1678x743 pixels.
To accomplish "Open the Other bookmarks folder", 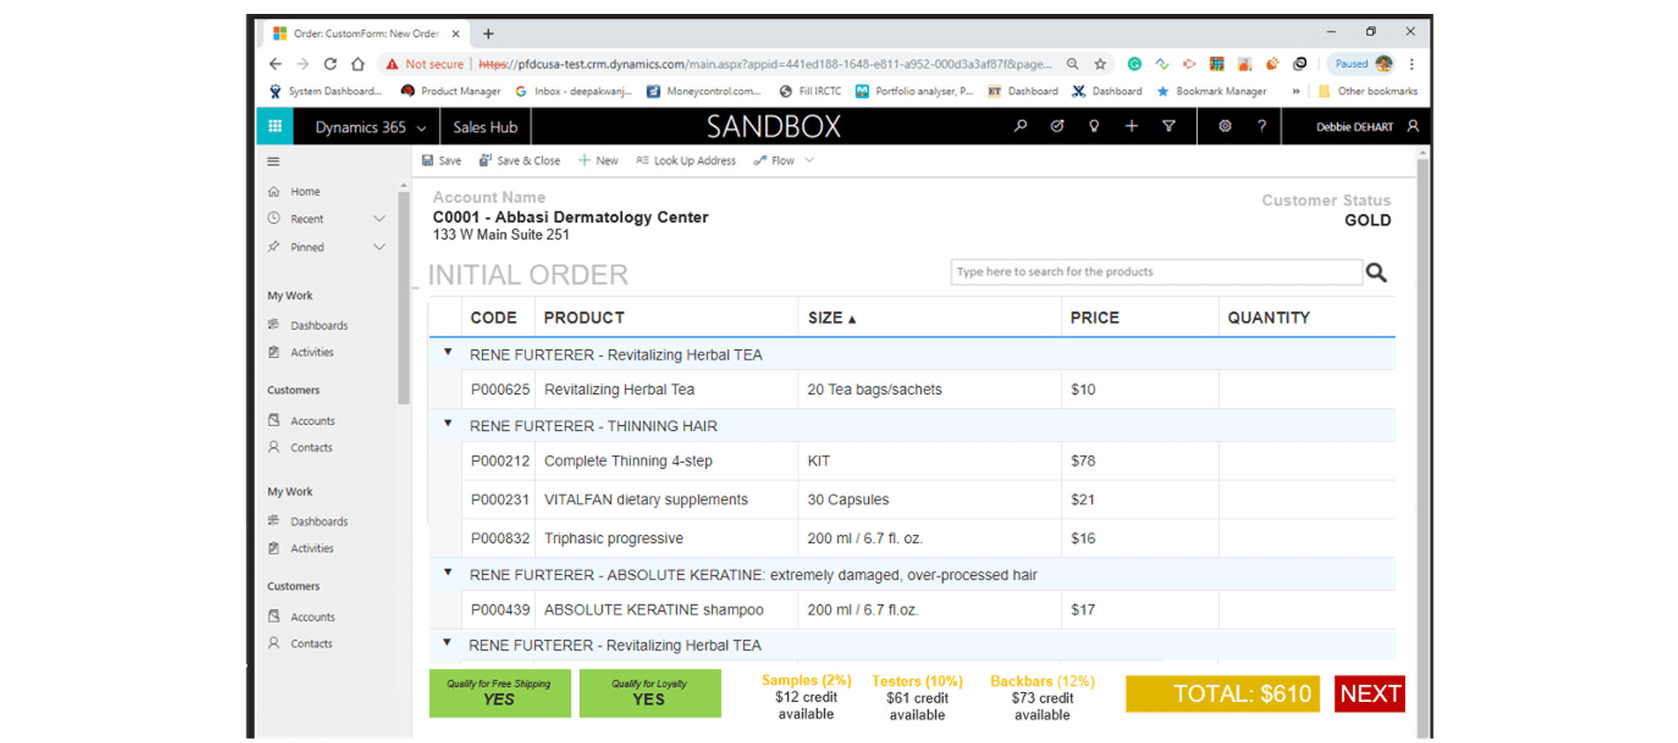I will click(x=1367, y=91).
